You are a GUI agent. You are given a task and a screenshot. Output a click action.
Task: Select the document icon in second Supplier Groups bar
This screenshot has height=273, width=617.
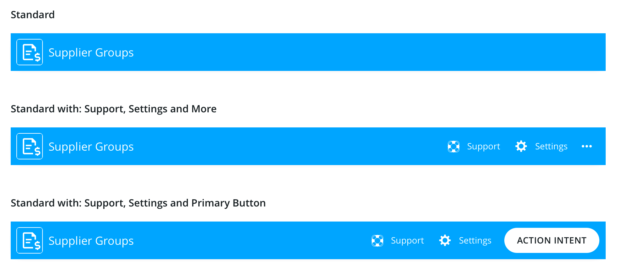coord(30,146)
